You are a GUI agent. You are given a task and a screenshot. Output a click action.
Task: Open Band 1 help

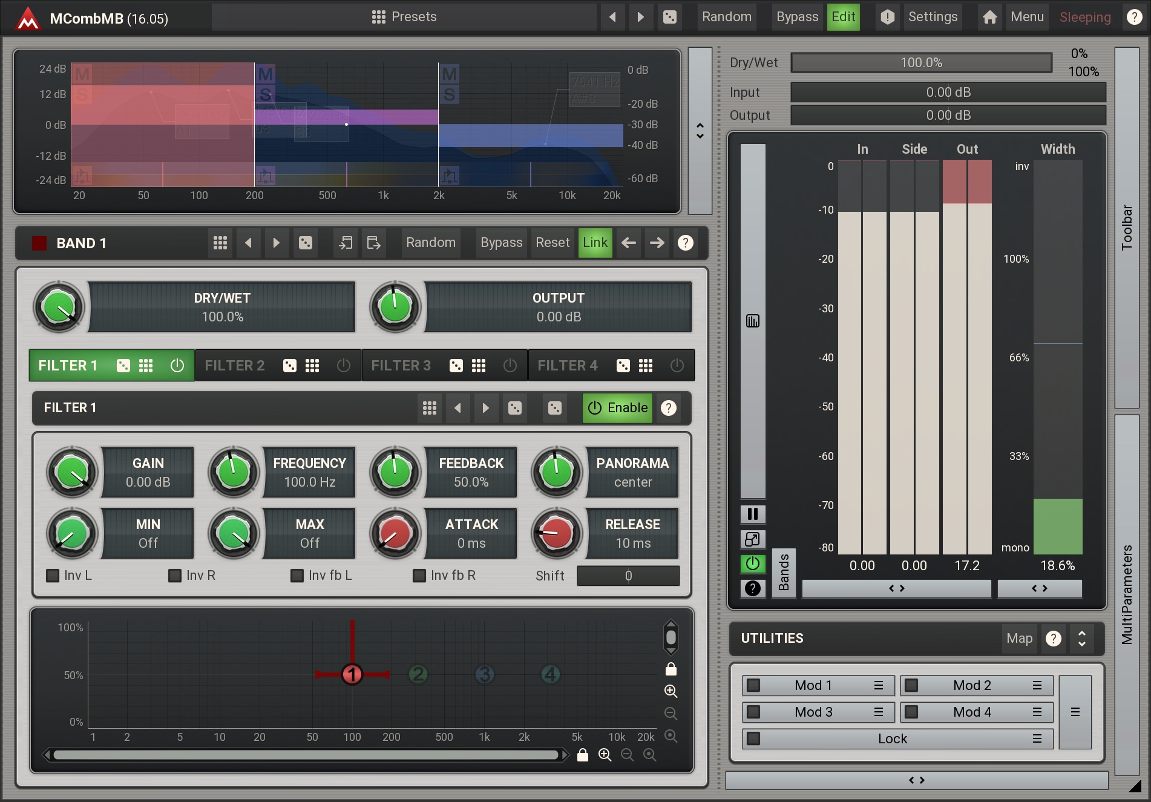coord(685,243)
